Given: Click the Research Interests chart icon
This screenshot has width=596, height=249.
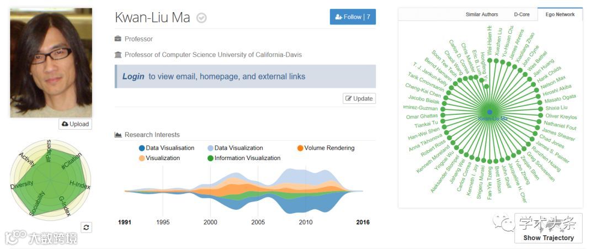Looking at the screenshot, I should [x=118, y=135].
